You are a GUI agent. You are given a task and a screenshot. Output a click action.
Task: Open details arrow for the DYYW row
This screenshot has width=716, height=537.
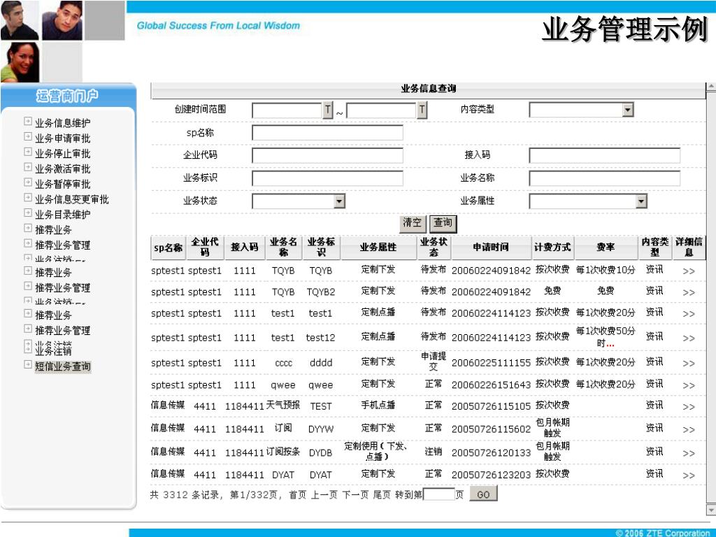pos(689,430)
